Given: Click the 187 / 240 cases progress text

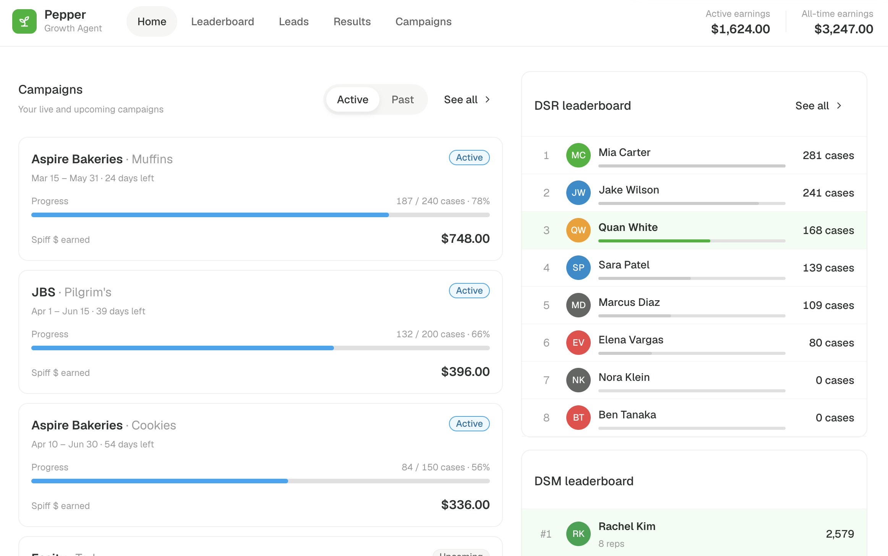Looking at the screenshot, I should click(x=443, y=201).
